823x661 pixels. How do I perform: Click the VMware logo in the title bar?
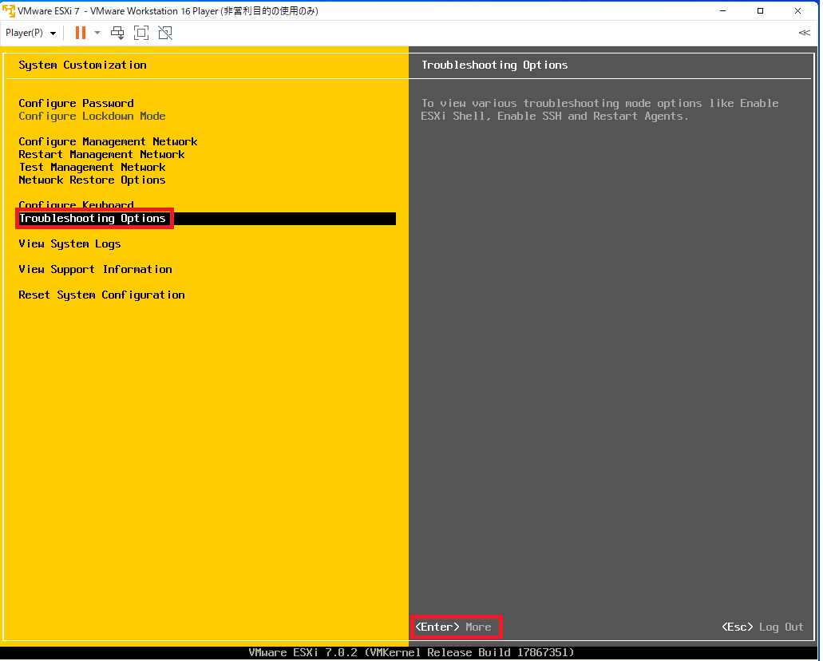8,10
